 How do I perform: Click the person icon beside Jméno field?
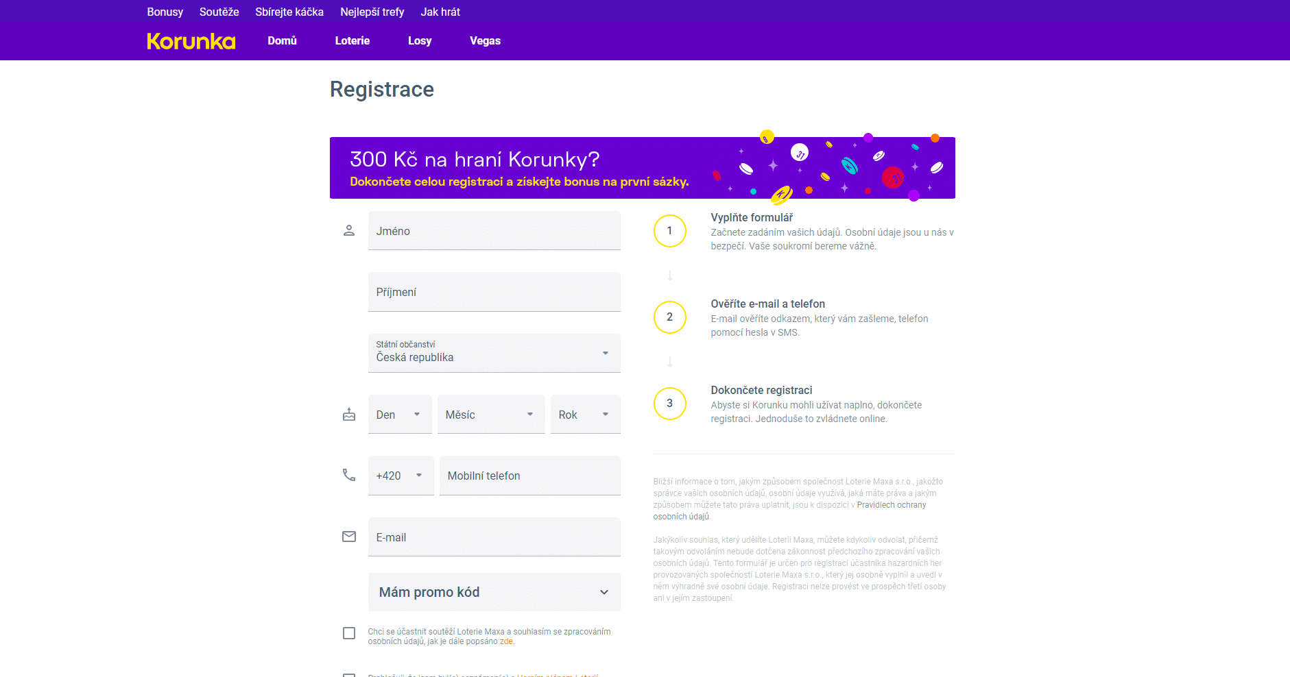coord(349,230)
